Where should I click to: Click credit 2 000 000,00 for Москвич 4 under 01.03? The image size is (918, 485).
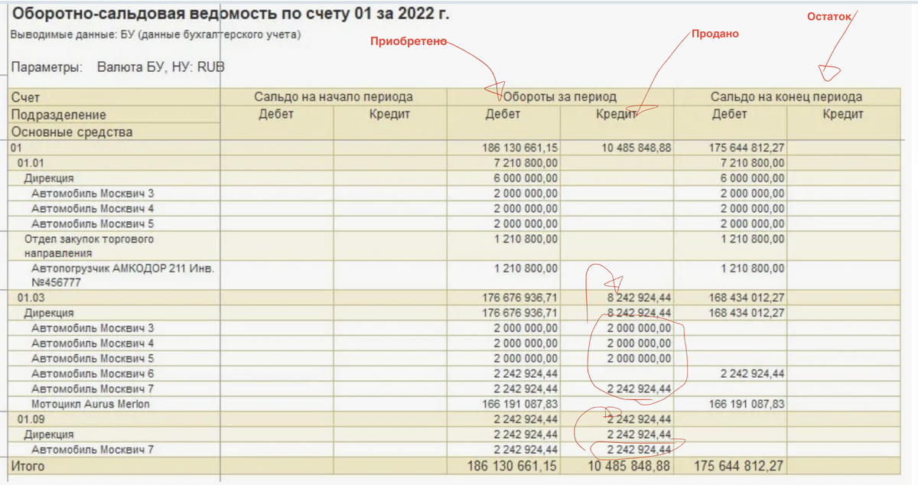(640, 343)
